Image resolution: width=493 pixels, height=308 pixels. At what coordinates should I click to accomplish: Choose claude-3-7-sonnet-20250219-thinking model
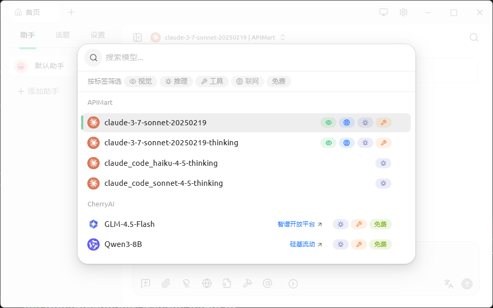(246, 143)
